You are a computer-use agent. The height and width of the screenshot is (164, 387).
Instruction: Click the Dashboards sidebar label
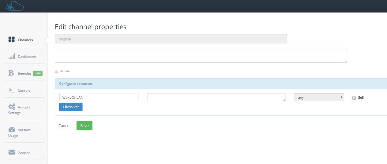(x=27, y=57)
